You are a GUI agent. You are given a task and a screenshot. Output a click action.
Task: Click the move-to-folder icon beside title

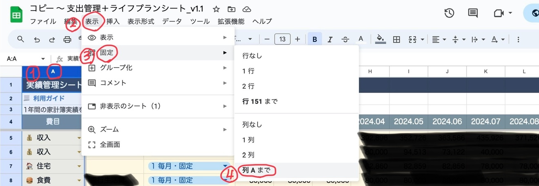coord(232,9)
